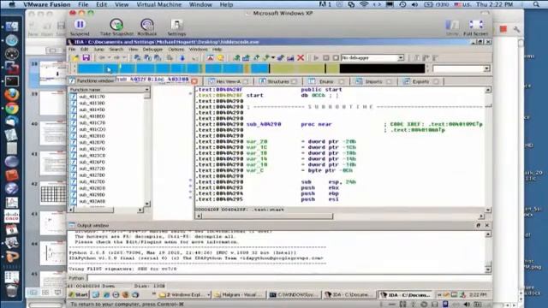Open the Jump menu
The width and height of the screenshot is (548, 308).
tap(99, 50)
